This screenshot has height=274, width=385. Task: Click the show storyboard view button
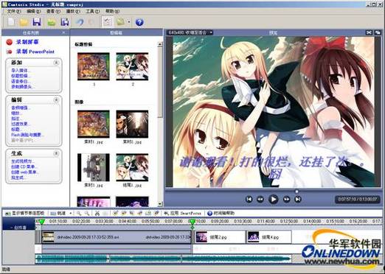pos(24,214)
